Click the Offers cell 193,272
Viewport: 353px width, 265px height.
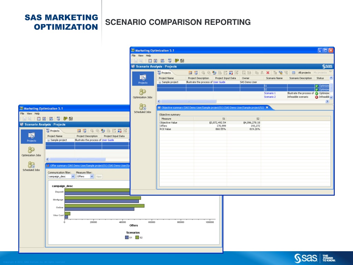(x=255, y=126)
